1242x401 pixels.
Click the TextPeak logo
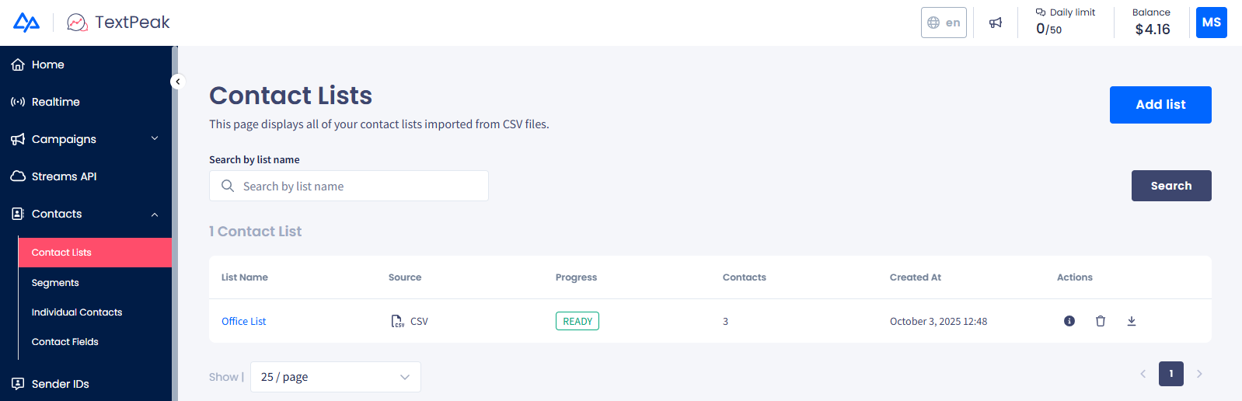119,23
